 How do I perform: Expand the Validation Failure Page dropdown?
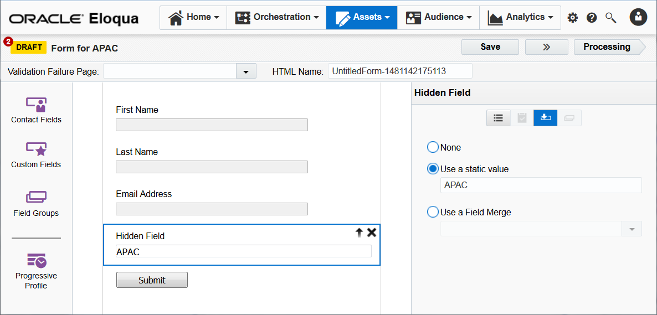click(x=246, y=71)
